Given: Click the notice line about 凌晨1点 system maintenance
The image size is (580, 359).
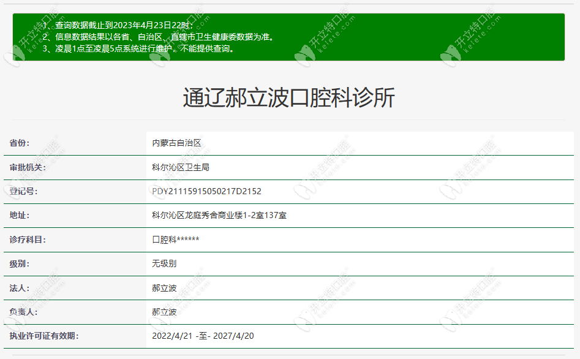Looking at the screenshot, I should pyautogui.click(x=138, y=48).
